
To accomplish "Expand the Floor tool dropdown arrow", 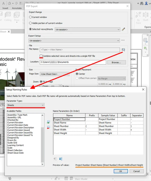I will (17, 23).
